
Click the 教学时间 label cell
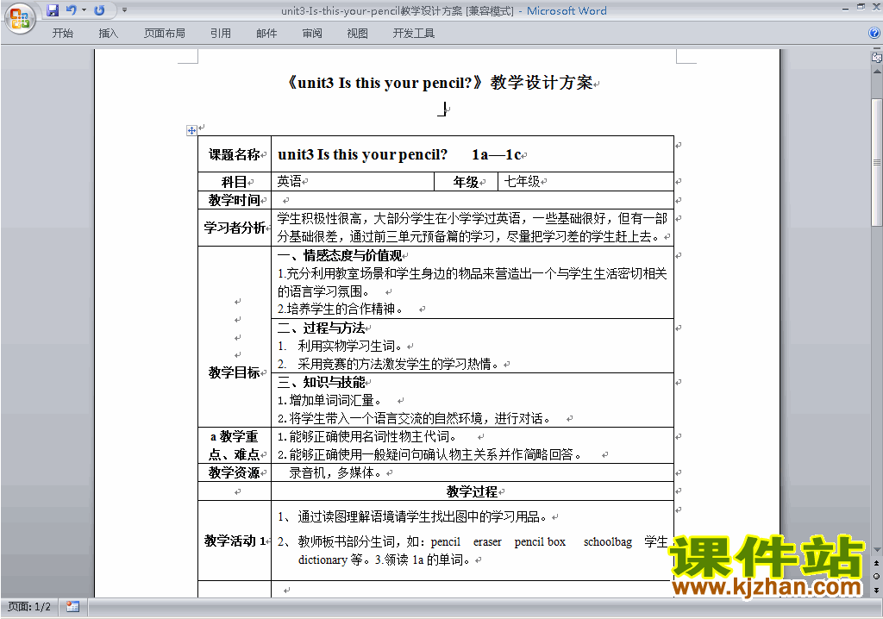pos(235,200)
